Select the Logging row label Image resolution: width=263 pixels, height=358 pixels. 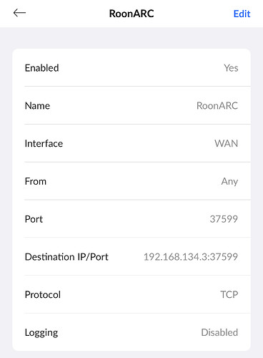click(41, 333)
